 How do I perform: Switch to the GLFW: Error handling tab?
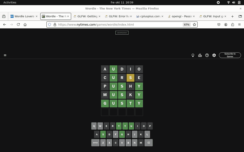pyautogui.click(x=119, y=16)
